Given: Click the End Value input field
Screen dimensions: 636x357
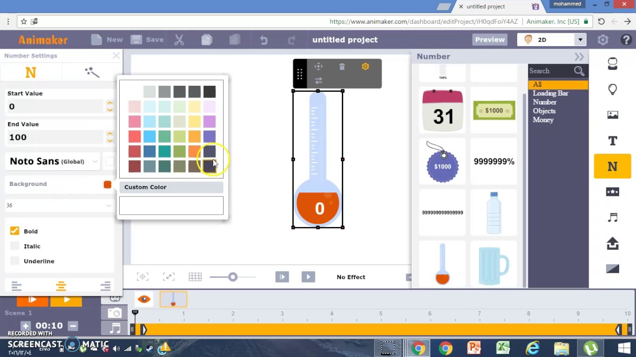Looking at the screenshot, I should click(x=56, y=137).
